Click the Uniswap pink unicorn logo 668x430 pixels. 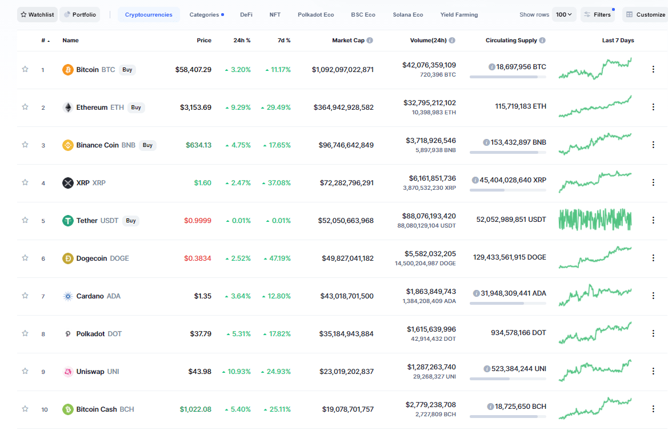point(68,372)
